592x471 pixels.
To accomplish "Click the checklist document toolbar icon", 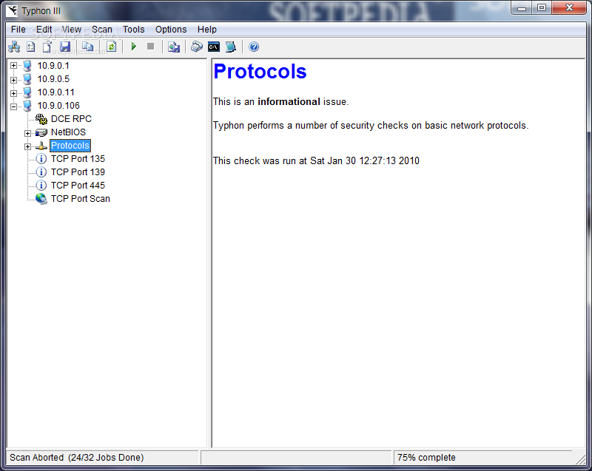I will 30,47.
